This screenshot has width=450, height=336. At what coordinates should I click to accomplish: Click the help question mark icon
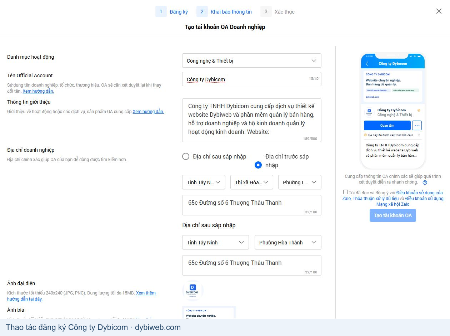coord(425,182)
